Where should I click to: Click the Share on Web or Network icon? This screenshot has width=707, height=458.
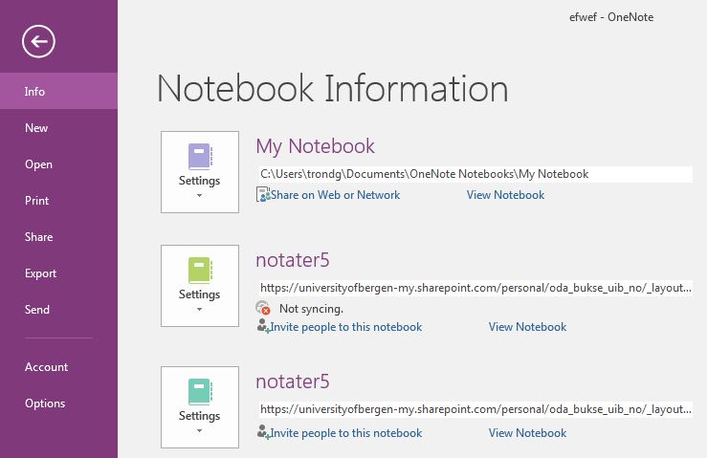click(263, 195)
